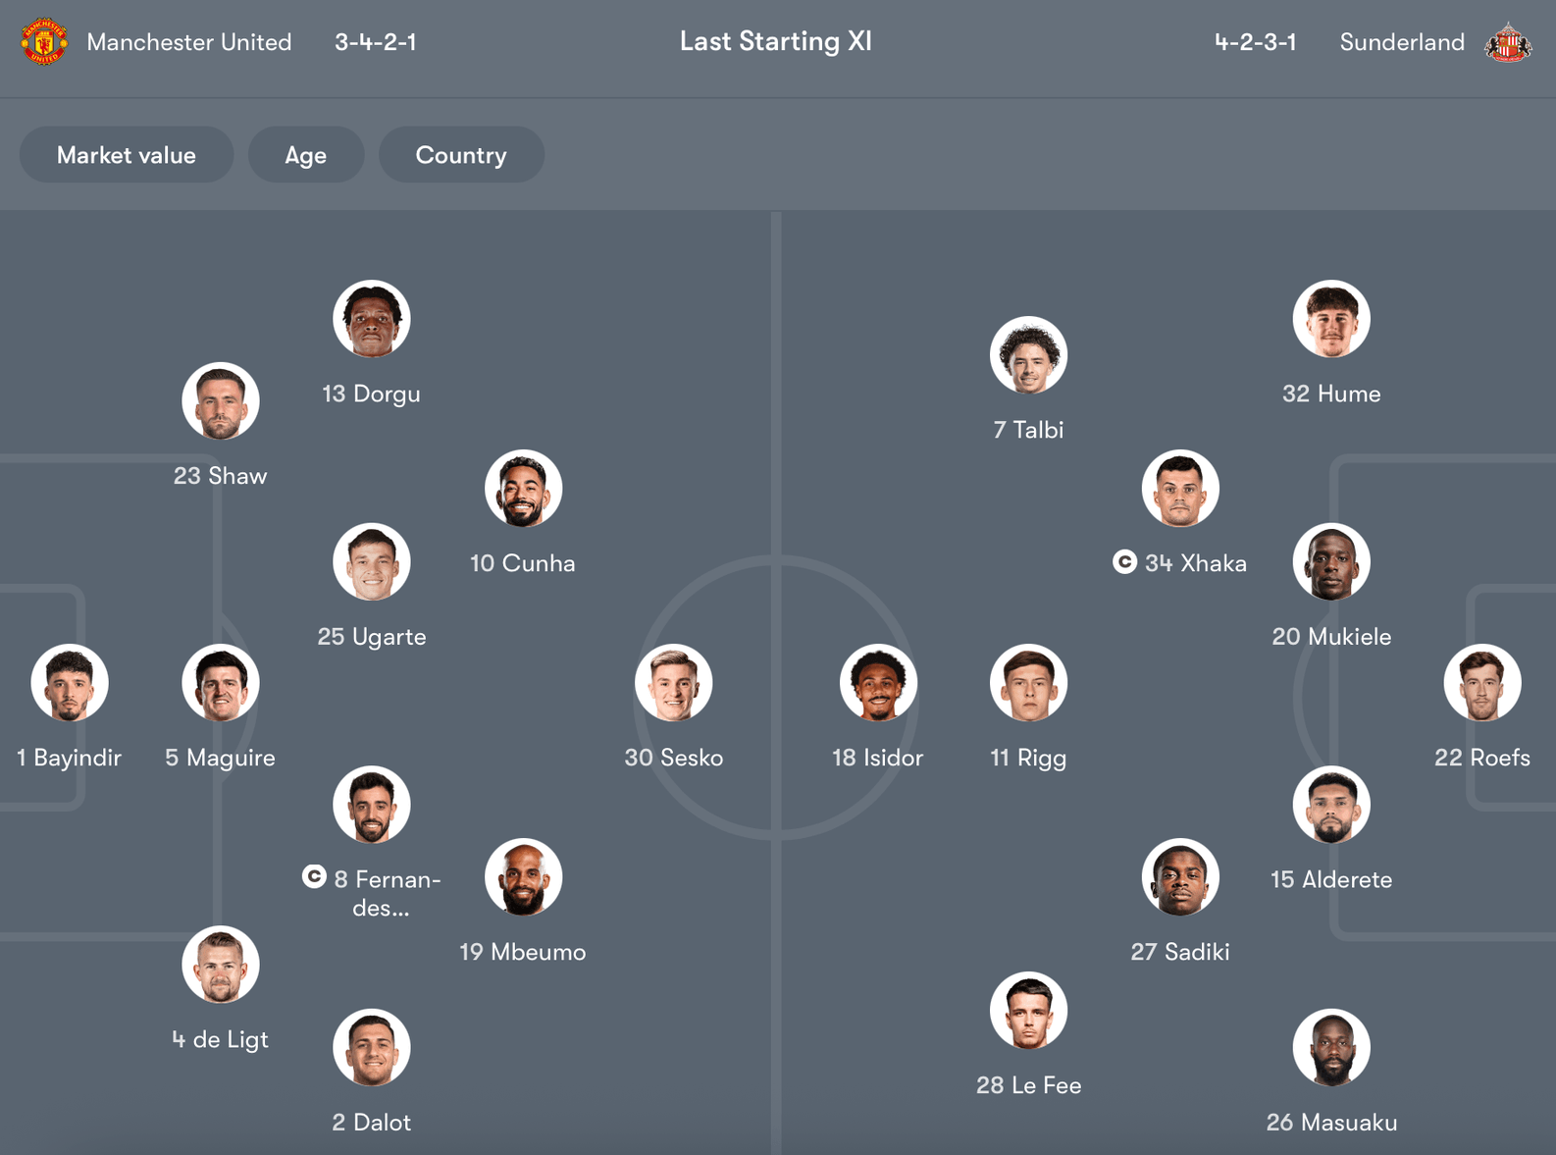The image size is (1556, 1155).
Task: Click the 13 Dorgu name label
Action: (371, 394)
